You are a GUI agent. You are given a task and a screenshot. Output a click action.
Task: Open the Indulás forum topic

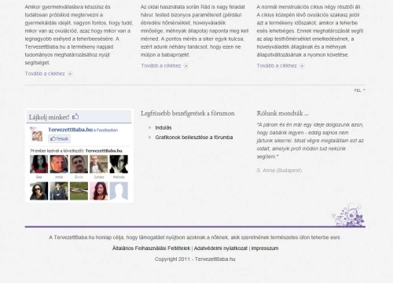coord(163,127)
